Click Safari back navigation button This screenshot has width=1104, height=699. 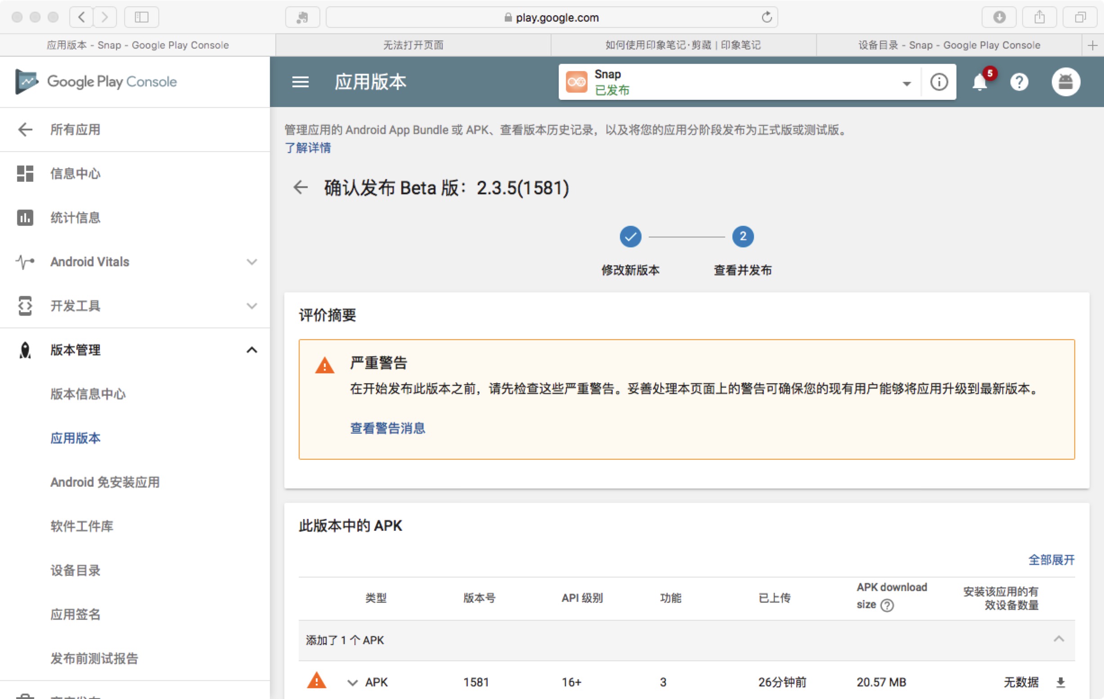(x=81, y=18)
